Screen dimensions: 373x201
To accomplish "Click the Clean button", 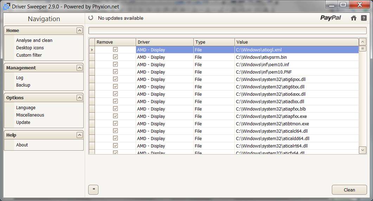I will tap(349, 190).
